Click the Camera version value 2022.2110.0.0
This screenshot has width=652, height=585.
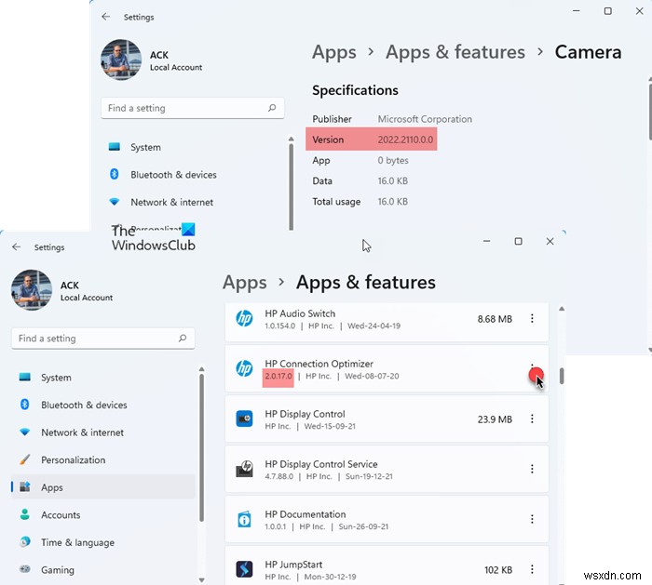(x=405, y=140)
